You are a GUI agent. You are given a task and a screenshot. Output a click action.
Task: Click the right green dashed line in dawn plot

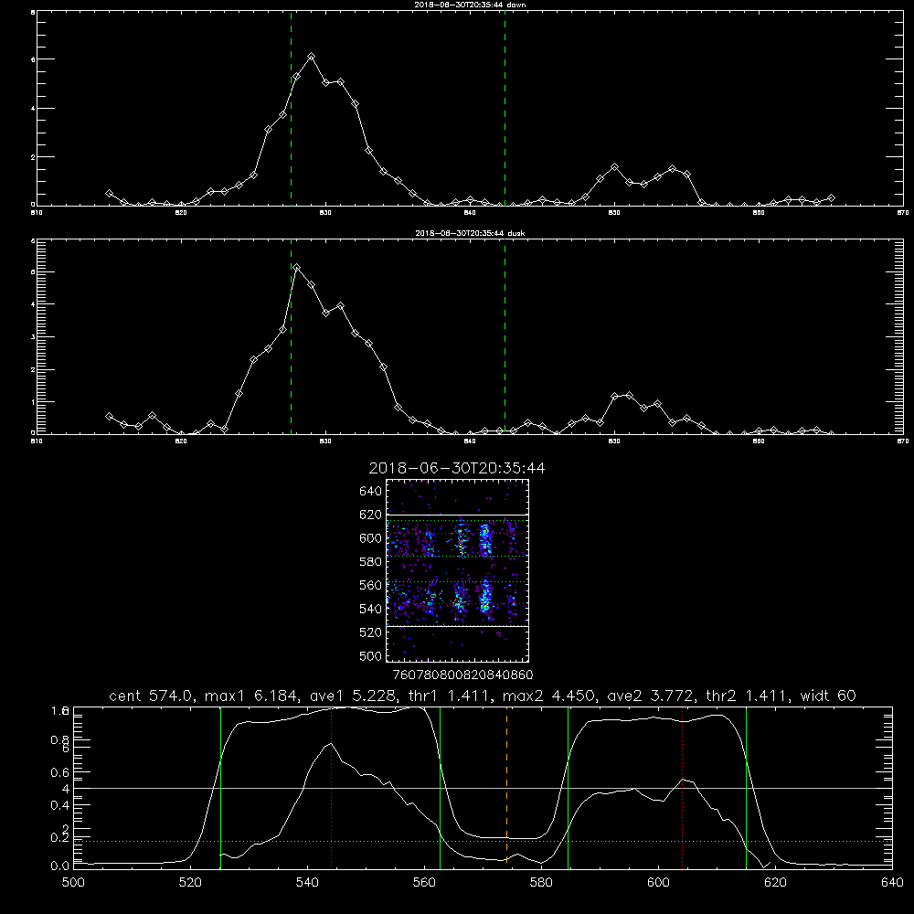(505, 109)
